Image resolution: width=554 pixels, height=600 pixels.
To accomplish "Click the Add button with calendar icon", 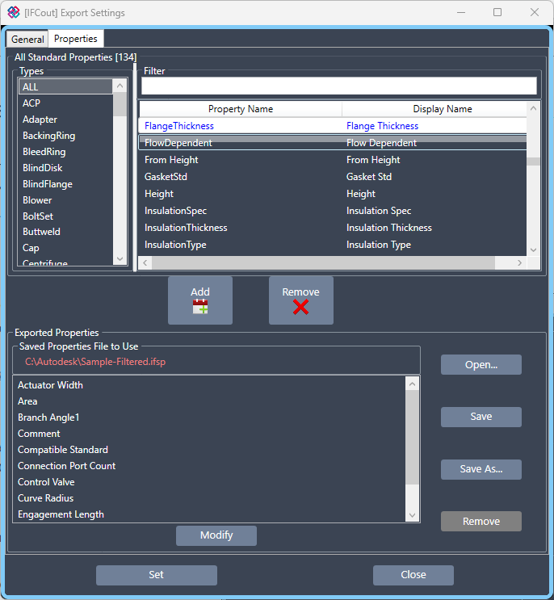I will point(200,300).
